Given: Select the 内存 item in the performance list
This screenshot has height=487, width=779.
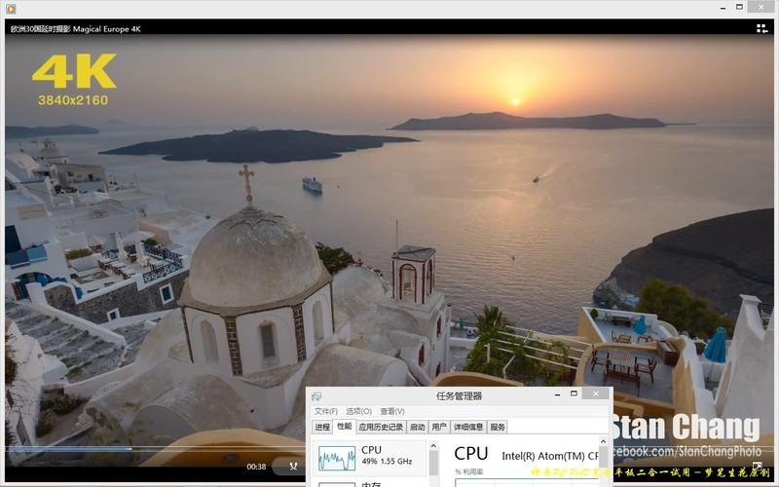Looking at the screenshot, I should tap(370, 483).
